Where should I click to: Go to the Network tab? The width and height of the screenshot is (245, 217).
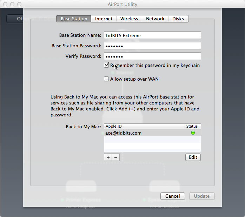(155, 19)
